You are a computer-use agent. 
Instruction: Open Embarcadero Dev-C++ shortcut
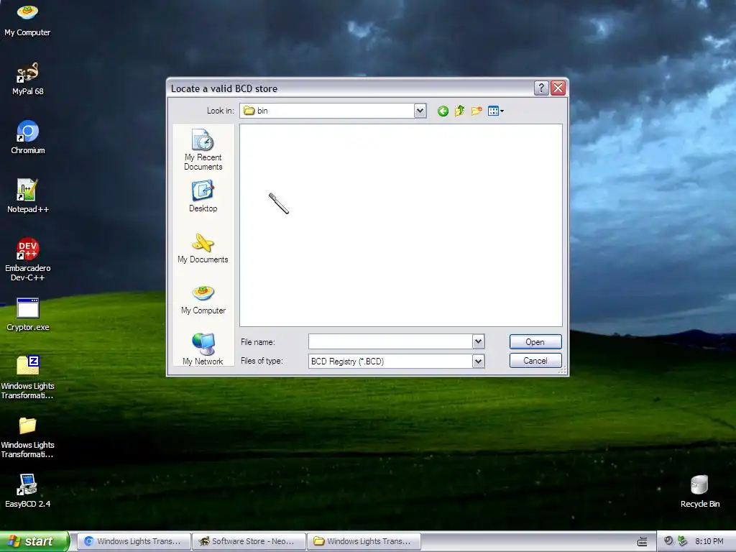pos(27,259)
